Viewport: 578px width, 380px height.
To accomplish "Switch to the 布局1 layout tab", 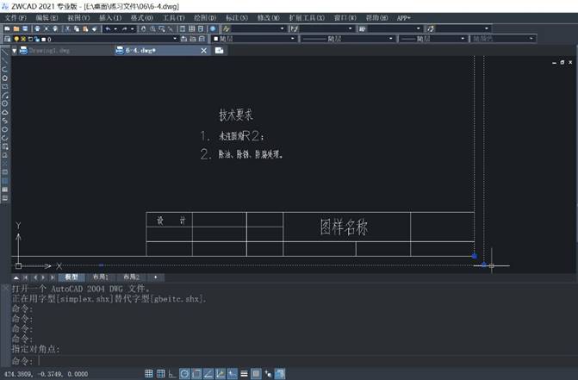I will (100, 277).
